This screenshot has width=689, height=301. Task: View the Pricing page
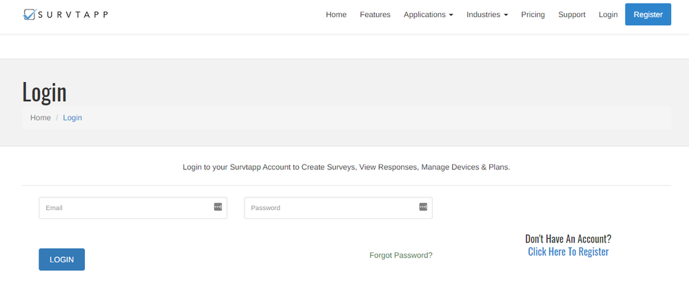point(533,14)
